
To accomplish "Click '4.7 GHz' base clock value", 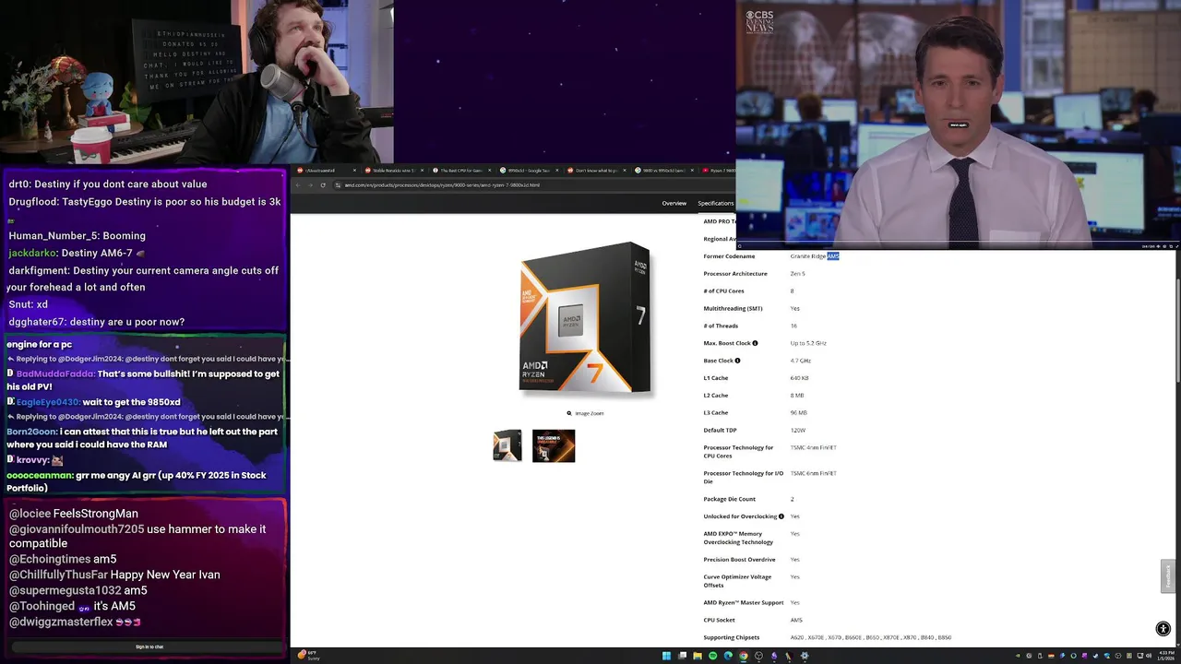I will [x=800, y=361].
